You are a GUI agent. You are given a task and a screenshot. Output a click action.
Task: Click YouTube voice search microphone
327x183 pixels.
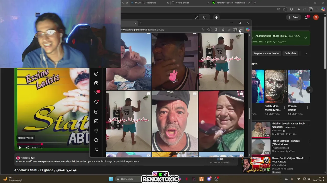pyautogui.click(x=216, y=17)
